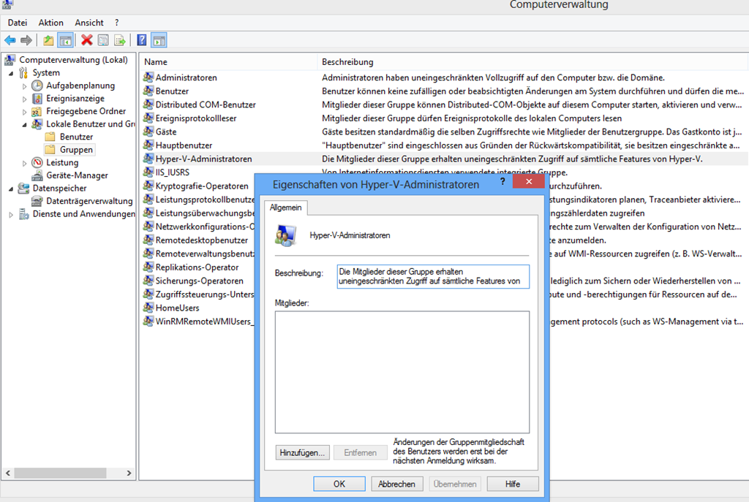This screenshot has height=502, width=749.
Task: Open the Datei menu
Action: [x=18, y=23]
